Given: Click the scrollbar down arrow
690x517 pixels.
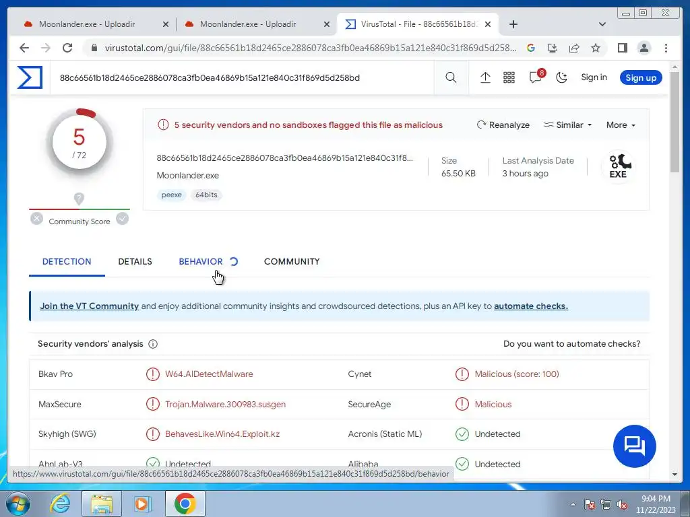Looking at the screenshot, I should 675,475.
